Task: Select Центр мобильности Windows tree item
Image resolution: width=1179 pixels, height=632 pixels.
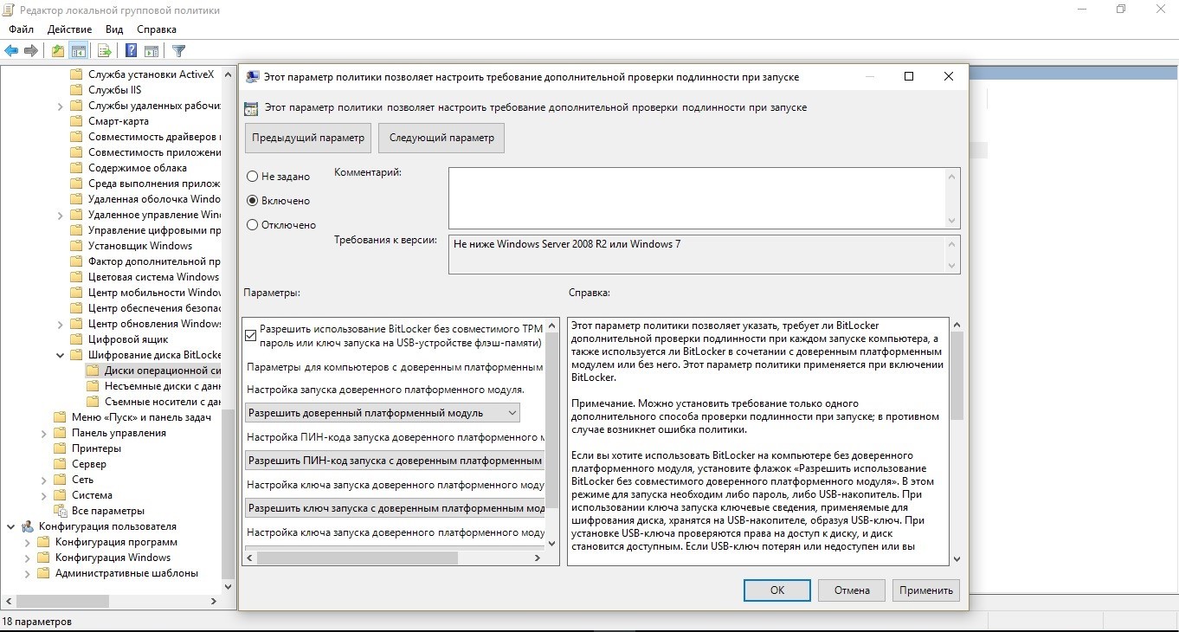Action: [x=153, y=293]
